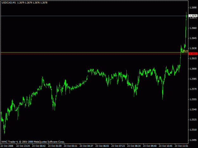Click the 1.2495 price scale value

pos(193,140)
